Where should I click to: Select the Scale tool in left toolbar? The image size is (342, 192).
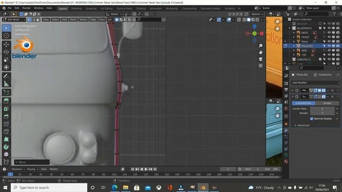pyautogui.click(x=6, y=60)
